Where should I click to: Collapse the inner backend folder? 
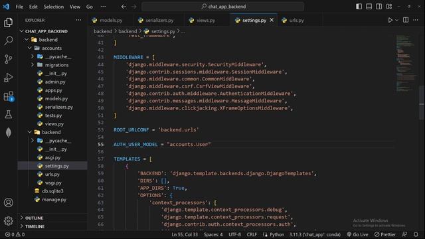coord(30,132)
